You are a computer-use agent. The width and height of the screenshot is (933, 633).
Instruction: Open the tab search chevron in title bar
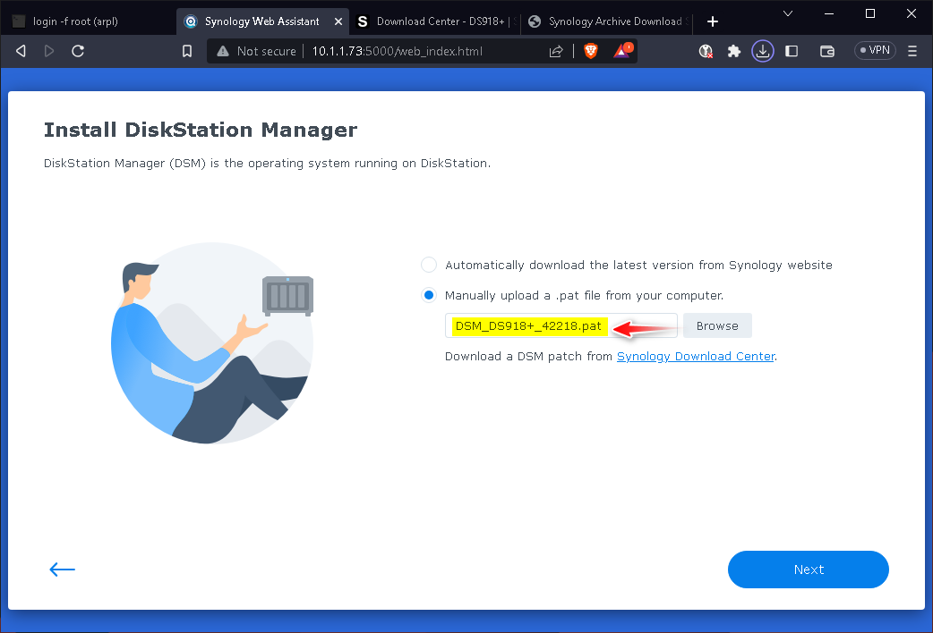coord(787,13)
